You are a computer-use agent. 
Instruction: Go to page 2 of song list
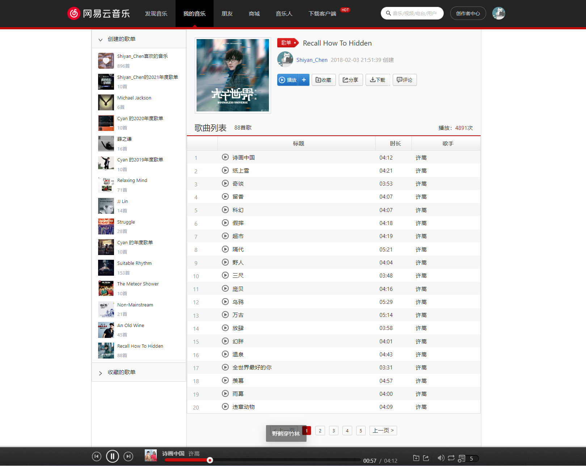click(x=320, y=431)
